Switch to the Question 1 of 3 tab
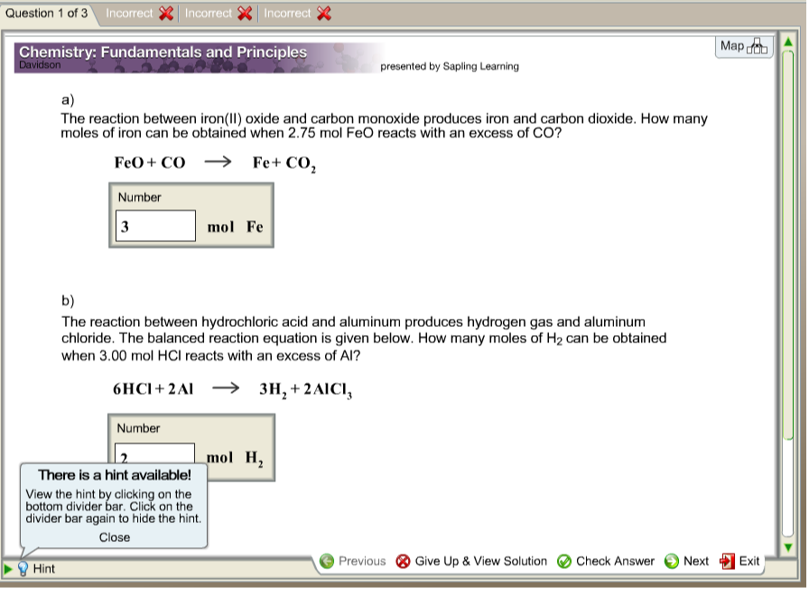The image size is (809, 597). tap(44, 13)
